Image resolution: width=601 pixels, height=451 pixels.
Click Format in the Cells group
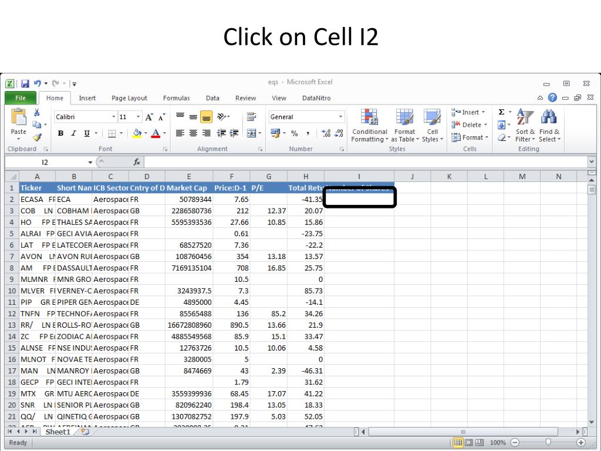470,137
